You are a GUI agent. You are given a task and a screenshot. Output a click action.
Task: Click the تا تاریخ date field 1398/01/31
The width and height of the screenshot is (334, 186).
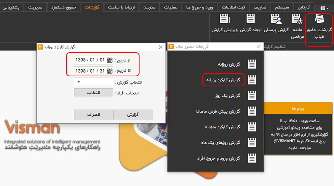(93, 70)
